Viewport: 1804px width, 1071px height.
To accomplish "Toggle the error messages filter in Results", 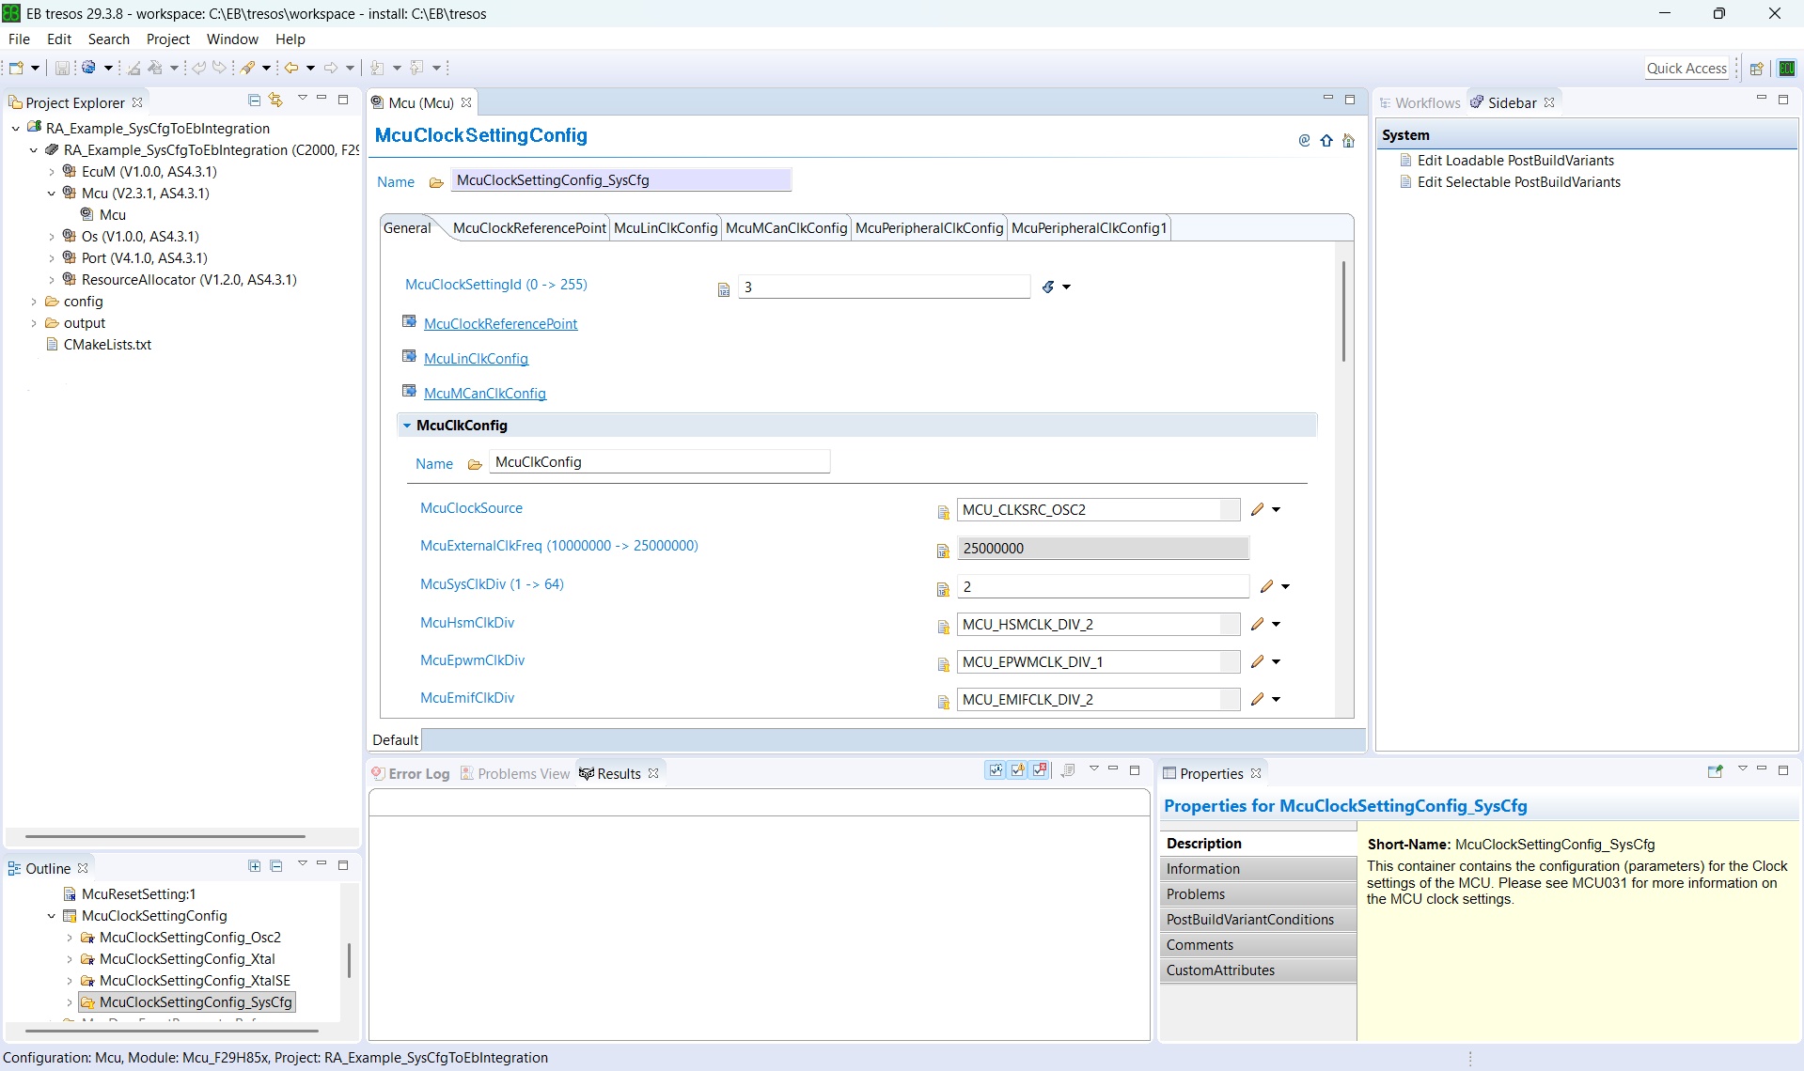I will (x=1040, y=770).
